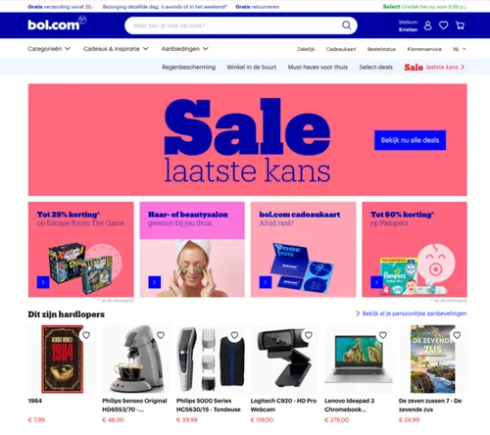
Task: Open the shopping cart icon
Action: tap(460, 25)
